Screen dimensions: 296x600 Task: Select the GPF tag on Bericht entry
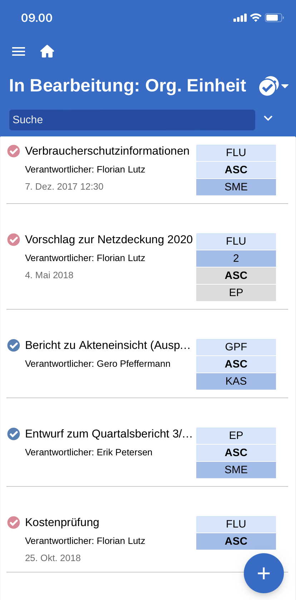pos(236,347)
